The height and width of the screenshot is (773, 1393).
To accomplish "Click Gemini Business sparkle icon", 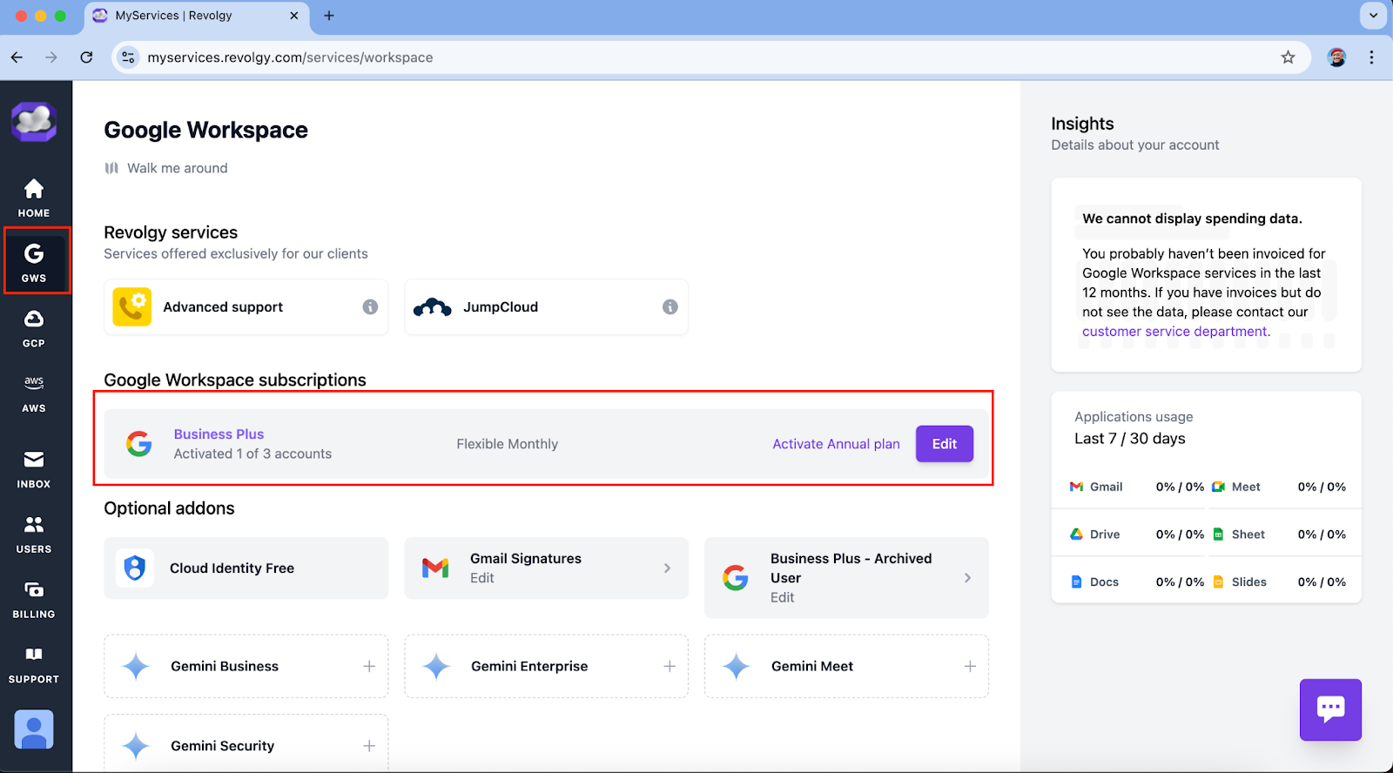I will [136, 666].
